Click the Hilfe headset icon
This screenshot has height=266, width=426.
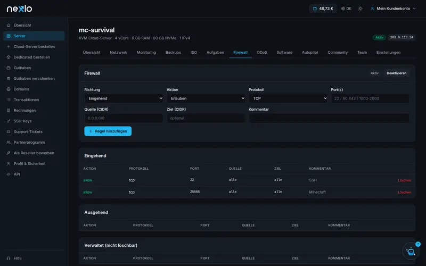[x=9, y=258]
